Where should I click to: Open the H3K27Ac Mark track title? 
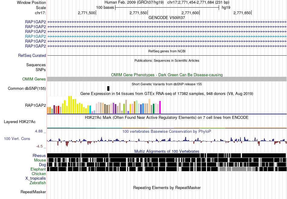(167, 117)
